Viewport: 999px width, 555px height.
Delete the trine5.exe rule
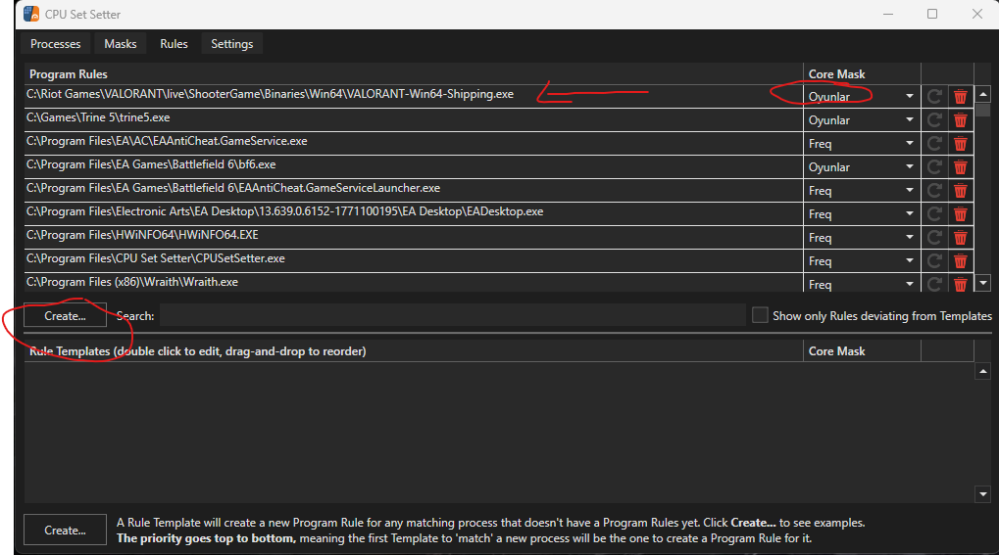tap(960, 120)
